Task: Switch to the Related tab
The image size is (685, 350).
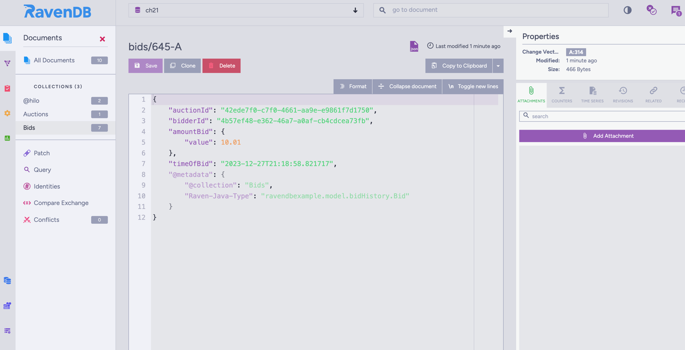Action: coord(653,95)
